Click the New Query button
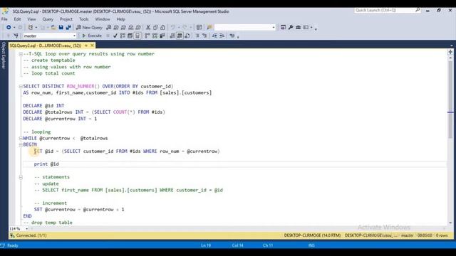Viewport: 456px width, 256px height. click(89, 27)
